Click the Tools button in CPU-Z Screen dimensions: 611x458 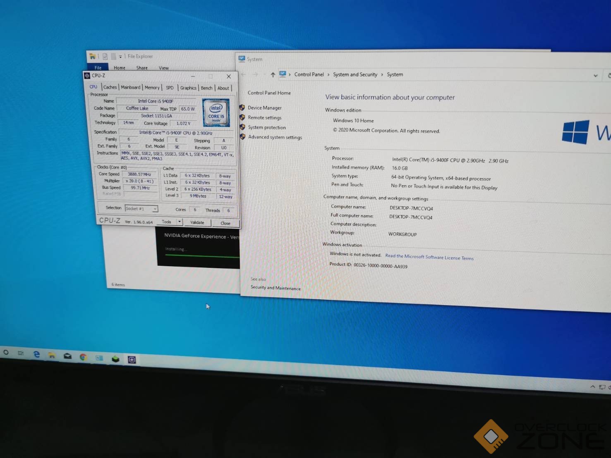[x=167, y=222]
